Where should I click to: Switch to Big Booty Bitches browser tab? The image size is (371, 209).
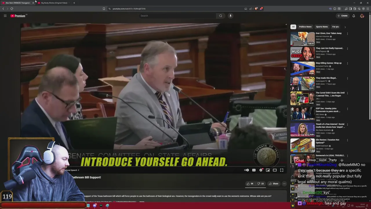(x=54, y=3)
